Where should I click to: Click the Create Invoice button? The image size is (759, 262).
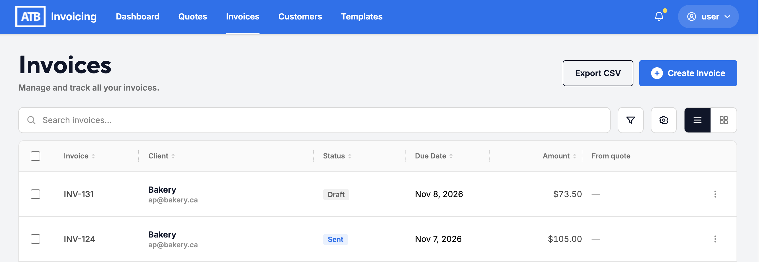point(688,73)
